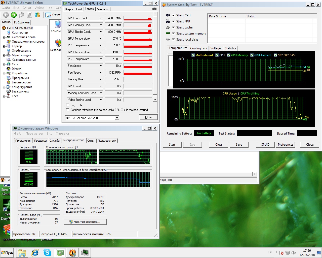The height and width of the screenshot is (258, 322).
Task: Toggle GPU Ambient graph color checkbox
Action: 252,55
